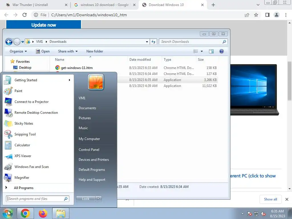Show the Explorer preview pane
This screenshot has width=292, height=219.
tap(211, 51)
